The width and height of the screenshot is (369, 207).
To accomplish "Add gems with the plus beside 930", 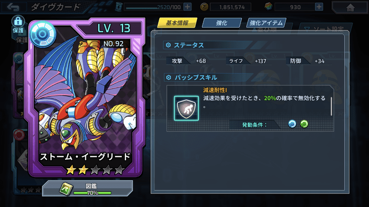I will (319, 7).
